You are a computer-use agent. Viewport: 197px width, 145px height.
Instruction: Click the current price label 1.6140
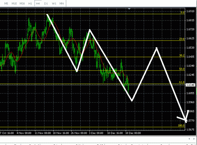click(x=190, y=85)
